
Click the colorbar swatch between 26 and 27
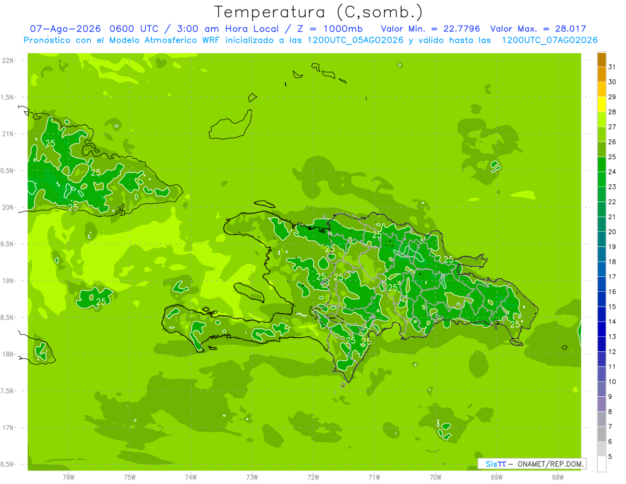(601, 135)
